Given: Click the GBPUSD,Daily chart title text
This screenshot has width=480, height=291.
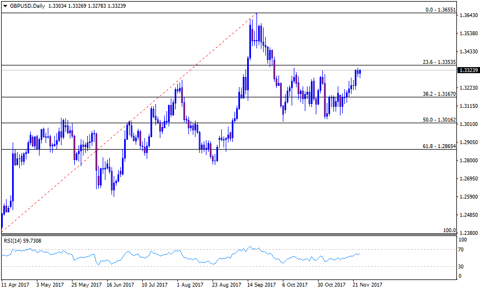Looking at the screenshot, I should tap(27, 6).
